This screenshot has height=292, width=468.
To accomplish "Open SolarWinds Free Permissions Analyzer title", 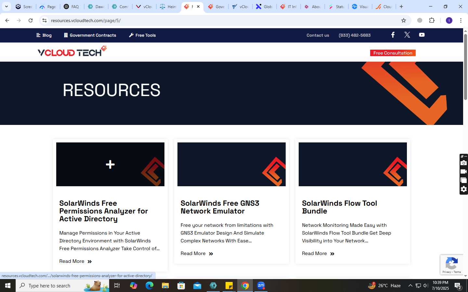I will [103, 211].
